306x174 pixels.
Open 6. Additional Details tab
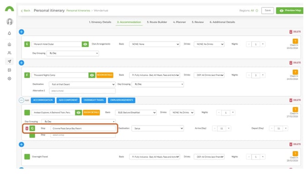coord(222,22)
